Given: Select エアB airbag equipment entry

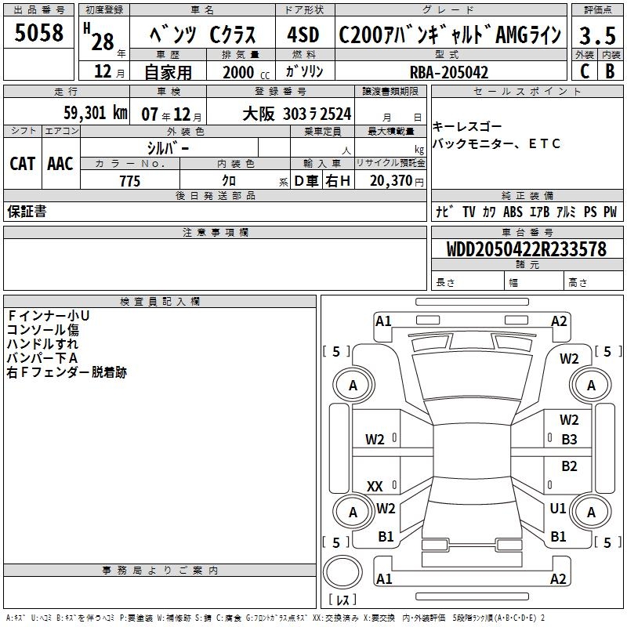Looking at the screenshot, I should pyautogui.click(x=539, y=212).
